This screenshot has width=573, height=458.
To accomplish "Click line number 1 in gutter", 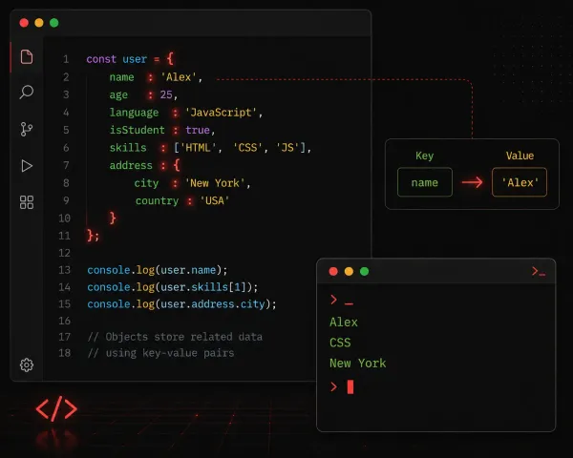I will pos(66,59).
